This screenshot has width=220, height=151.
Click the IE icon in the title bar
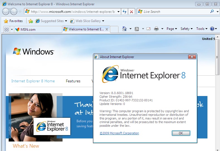[x=4, y=4]
